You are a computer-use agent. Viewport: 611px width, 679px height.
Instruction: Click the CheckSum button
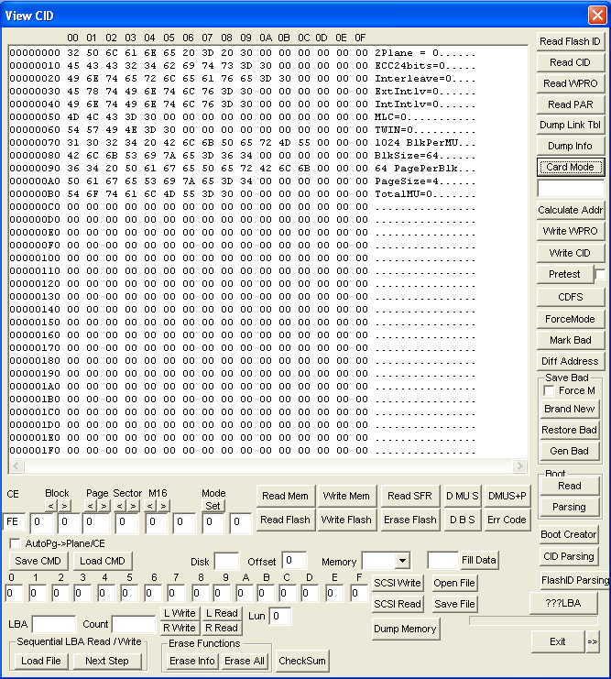pos(301,661)
